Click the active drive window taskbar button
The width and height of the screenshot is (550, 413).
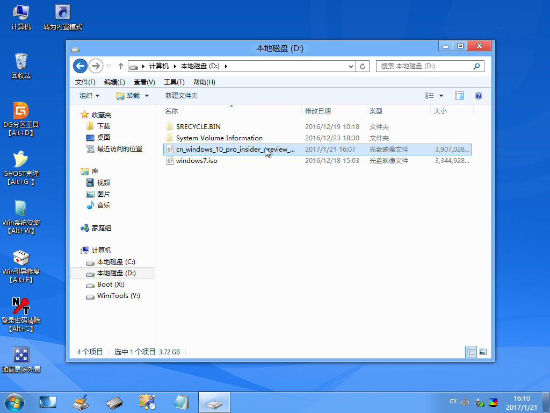(x=214, y=402)
